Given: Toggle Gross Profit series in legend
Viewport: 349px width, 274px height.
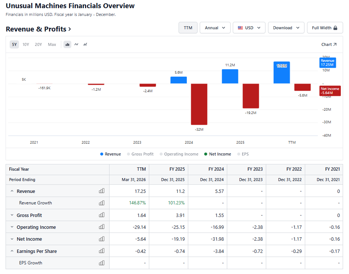Looking at the screenshot, I should click(140, 154).
